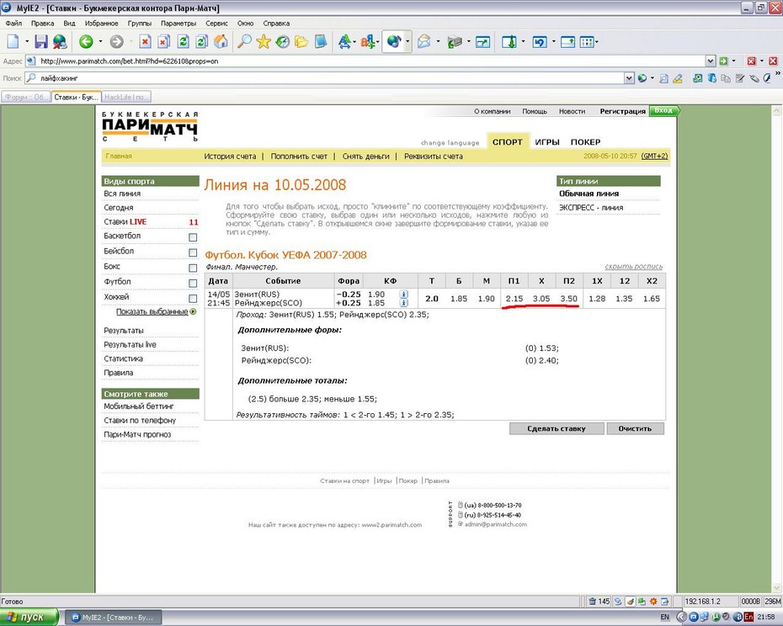Screen dimensions: 783x626
Task: Click the green Back arrow button
Action: pyautogui.click(x=86, y=42)
